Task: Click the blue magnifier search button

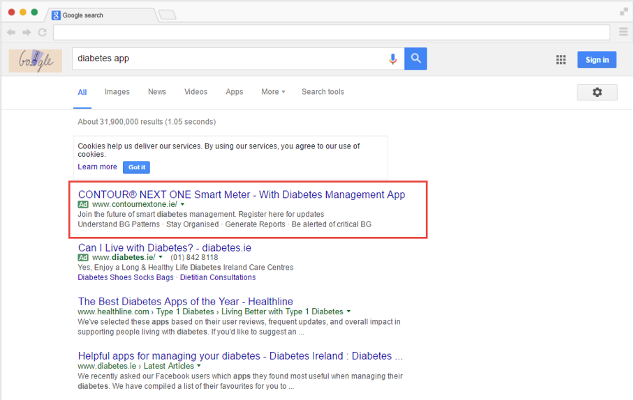Action: click(x=415, y=59)
